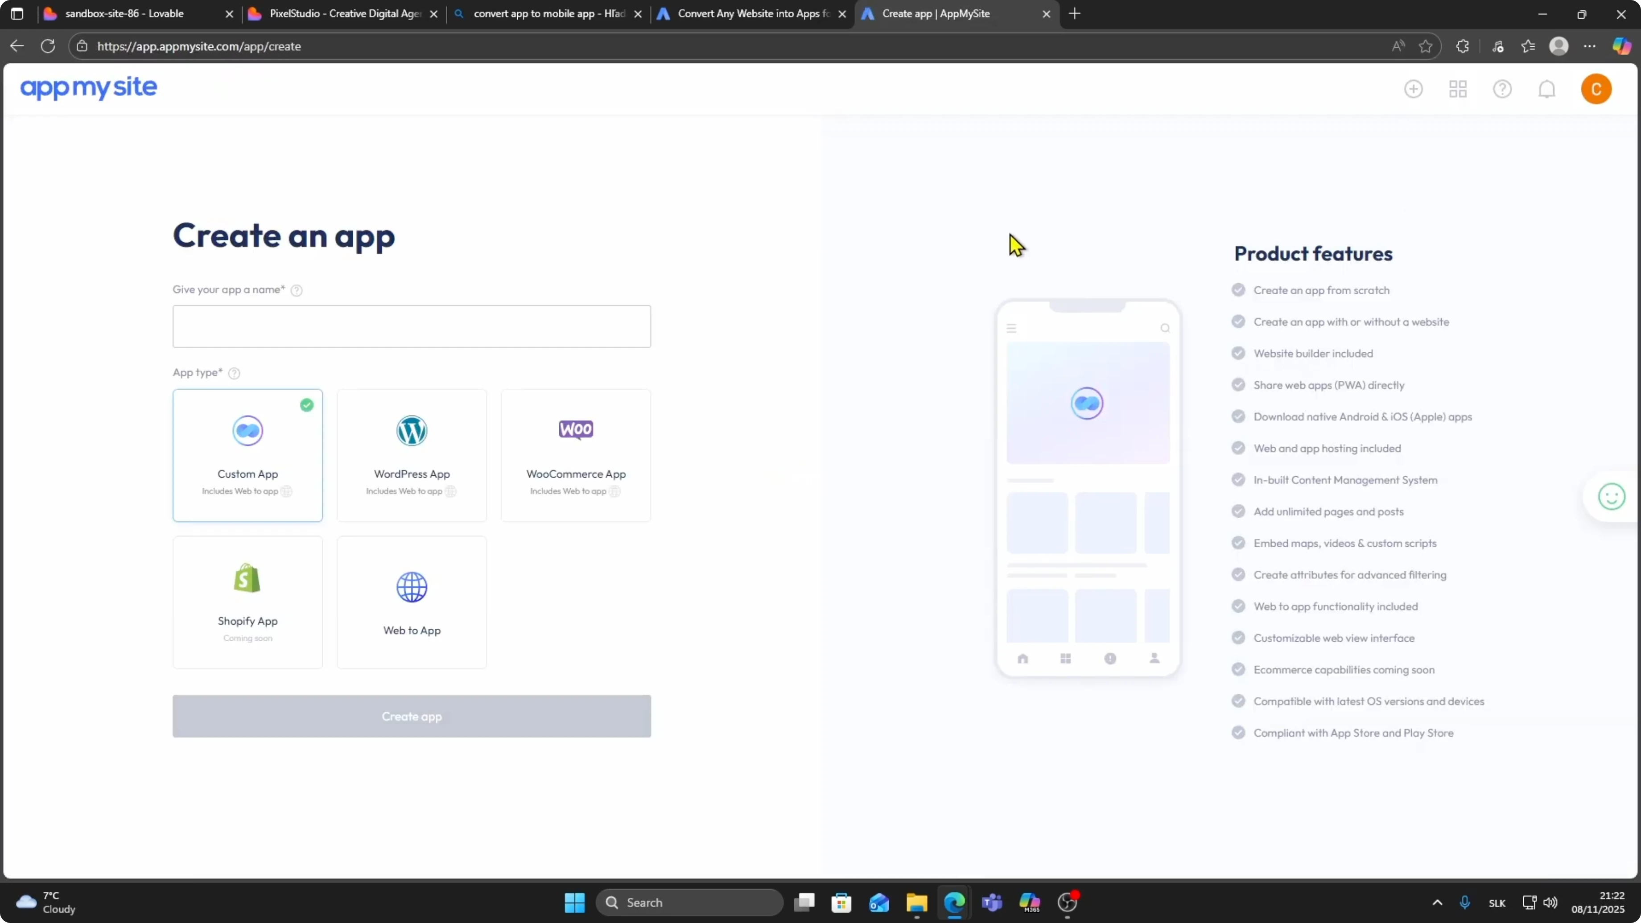
Task: Refresh the page with reload icon
Action: [x=48, y=46]
